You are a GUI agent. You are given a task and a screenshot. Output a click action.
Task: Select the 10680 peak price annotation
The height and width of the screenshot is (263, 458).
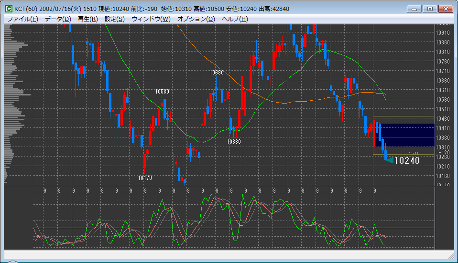(217, 73)
